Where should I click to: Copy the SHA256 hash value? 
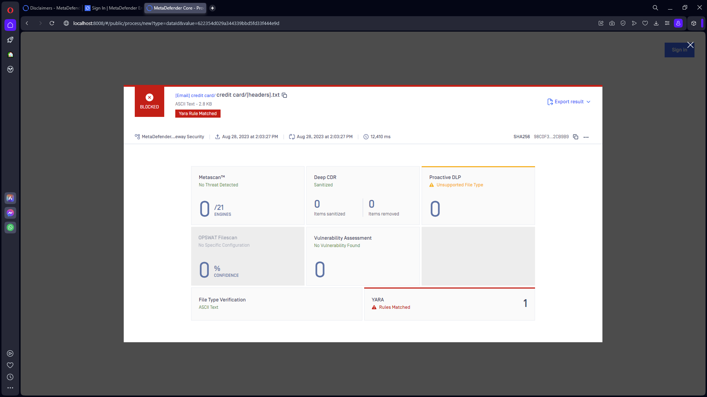click(576, 137)
